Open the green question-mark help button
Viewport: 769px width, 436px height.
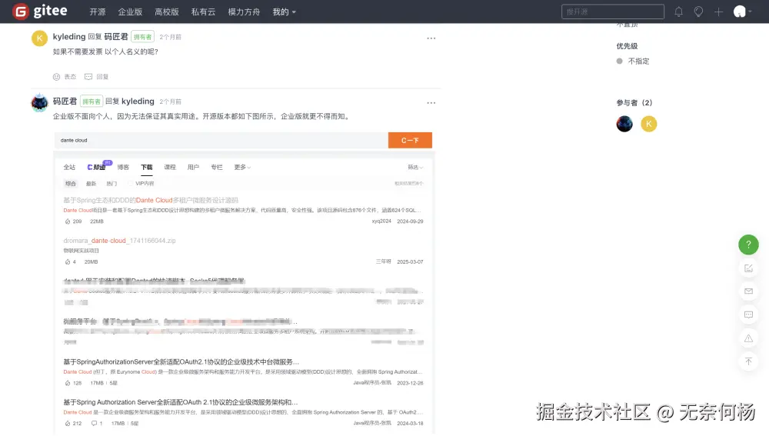coord(748,245)
